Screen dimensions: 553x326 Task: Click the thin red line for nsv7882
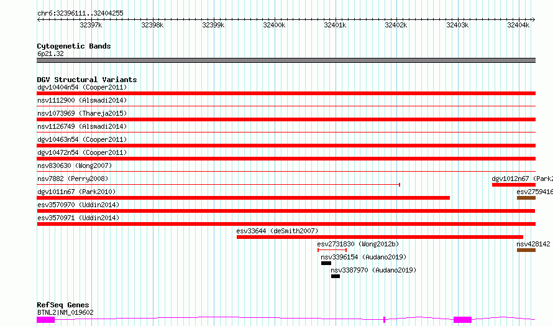click(218, 184)
